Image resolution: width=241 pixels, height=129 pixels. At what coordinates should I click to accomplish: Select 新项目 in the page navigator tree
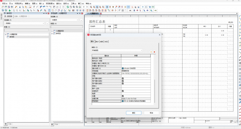(12, 37)
